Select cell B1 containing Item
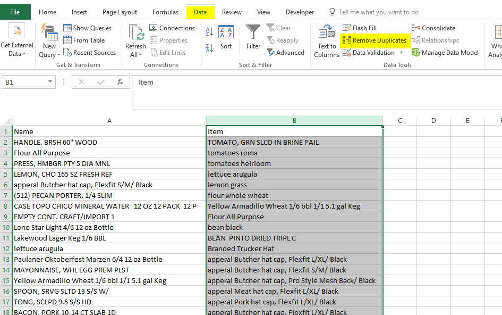Screen dimensions: 502x315 pos(294,131)
